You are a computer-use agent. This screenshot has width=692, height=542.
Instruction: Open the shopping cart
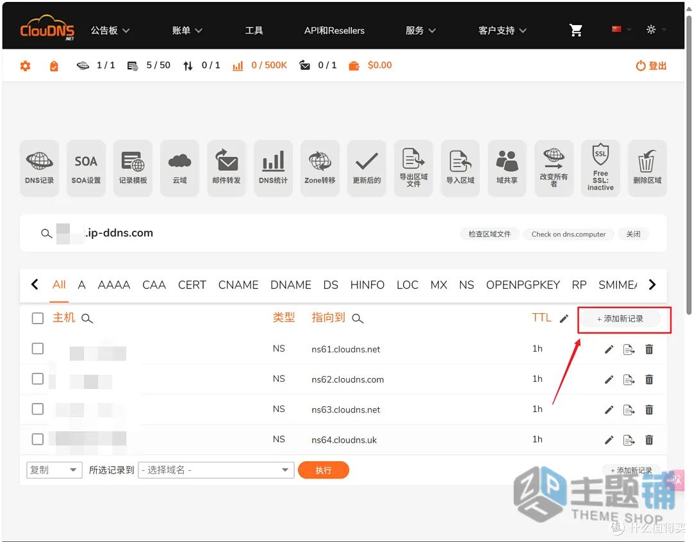tap(576, 30)
